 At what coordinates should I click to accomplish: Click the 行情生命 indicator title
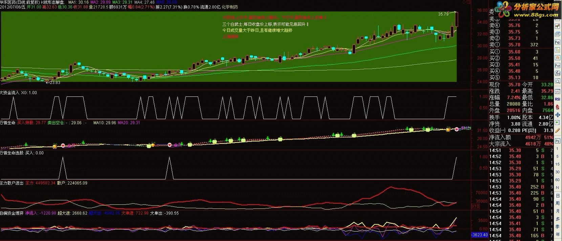point(8,123)
